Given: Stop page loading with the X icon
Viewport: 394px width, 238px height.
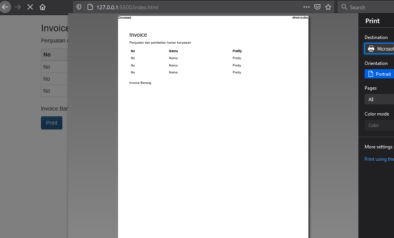Looking at the screenshot, I should click(30, 7).
